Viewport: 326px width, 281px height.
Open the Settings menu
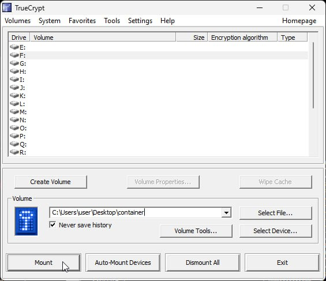click(x=140, y=21)
